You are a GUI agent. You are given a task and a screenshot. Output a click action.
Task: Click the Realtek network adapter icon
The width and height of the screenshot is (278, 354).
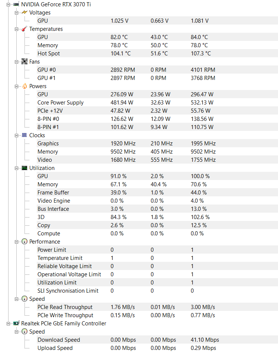point(16,324)
